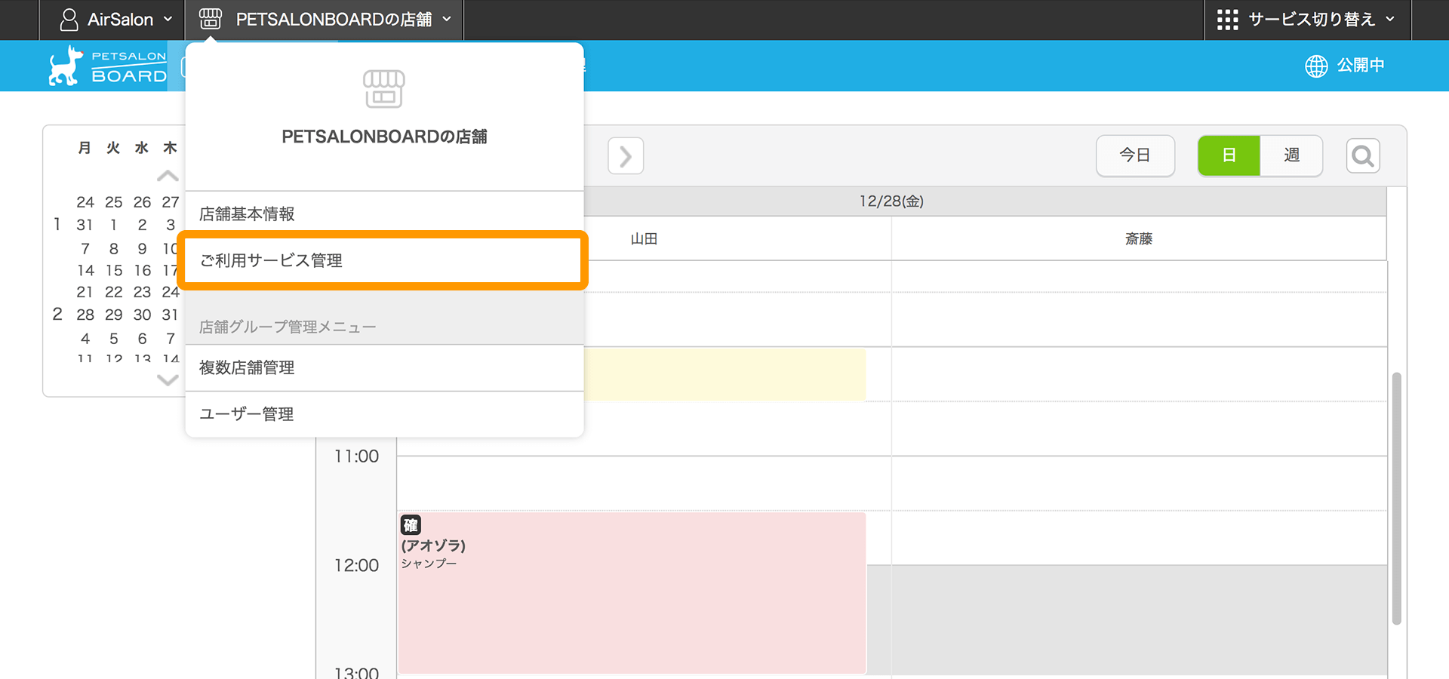This screenshot has height=679, width=1449.
Task: Click the 確 confirmed badge on reservation
Action: (x=411, y=525)
